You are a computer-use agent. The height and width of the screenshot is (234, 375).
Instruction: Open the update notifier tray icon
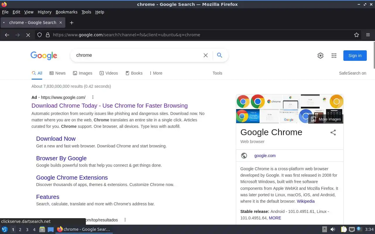pyautogui.click(x=359, y=229)
